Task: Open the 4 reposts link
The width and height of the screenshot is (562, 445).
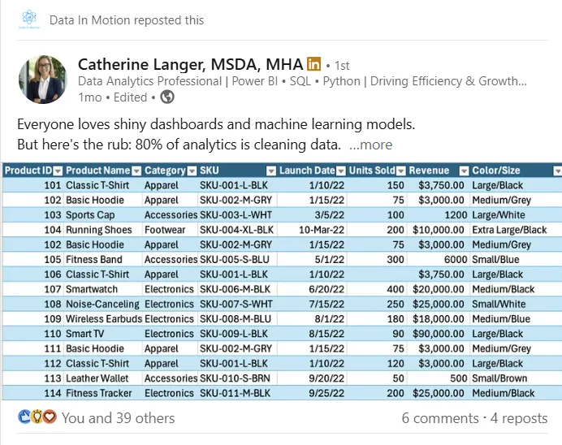Action: [x=519, y=418]
